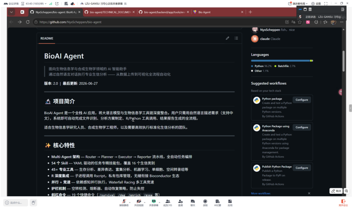
Task: Configure Python Package using Anaconda workflow
Action: pyautogui.click(x=302, y=127)
